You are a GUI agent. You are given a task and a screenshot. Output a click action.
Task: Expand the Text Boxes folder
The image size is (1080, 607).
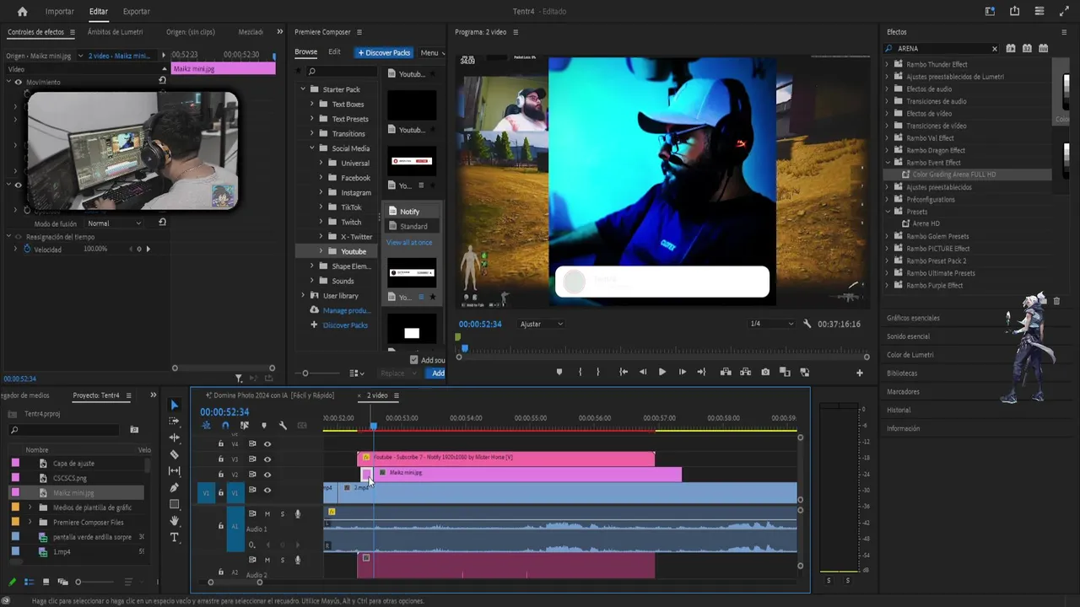pyautogui.click(x=311, y=105)
